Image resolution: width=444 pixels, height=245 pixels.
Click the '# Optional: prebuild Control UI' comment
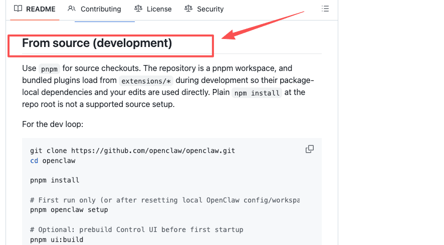[136, 229]
